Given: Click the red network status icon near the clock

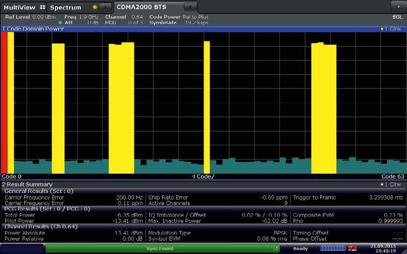Looking at the screenshot, I should tap(353, 248).
